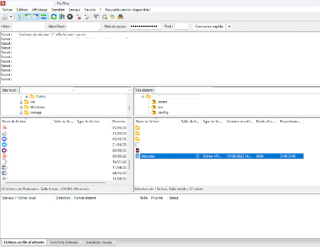Click the disconnect from server icon
This screenshot has height=247, width=320.
tap(78, 17)
